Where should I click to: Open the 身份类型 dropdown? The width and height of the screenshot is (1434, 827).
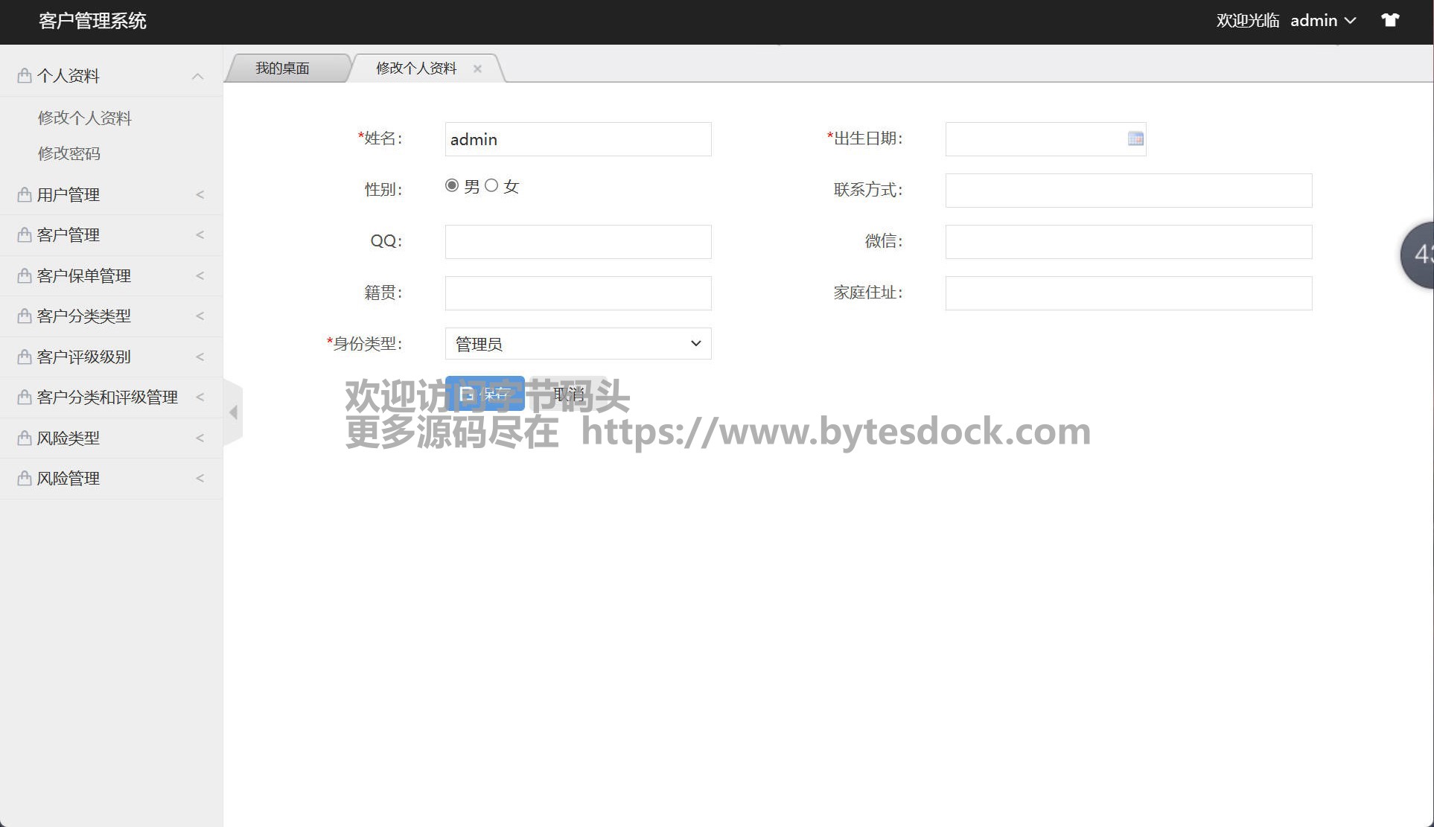click(x=578, y=344)
